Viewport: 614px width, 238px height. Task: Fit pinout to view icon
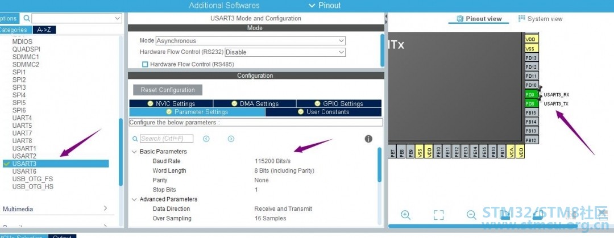(x=438, y=215)
